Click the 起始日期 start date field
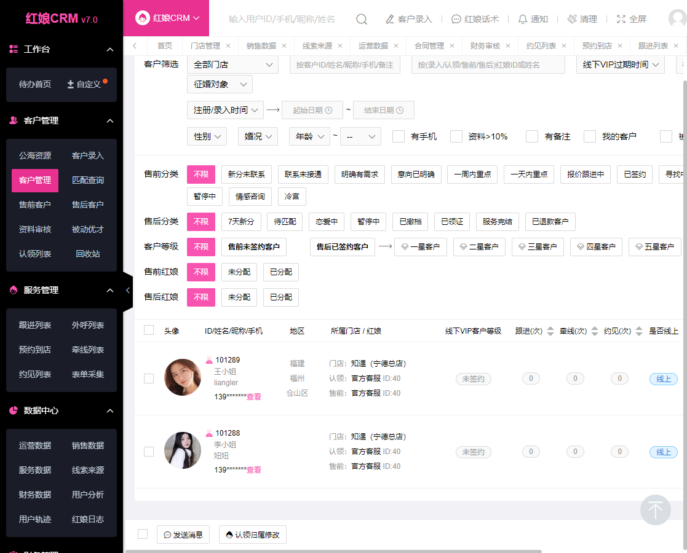 312,110
